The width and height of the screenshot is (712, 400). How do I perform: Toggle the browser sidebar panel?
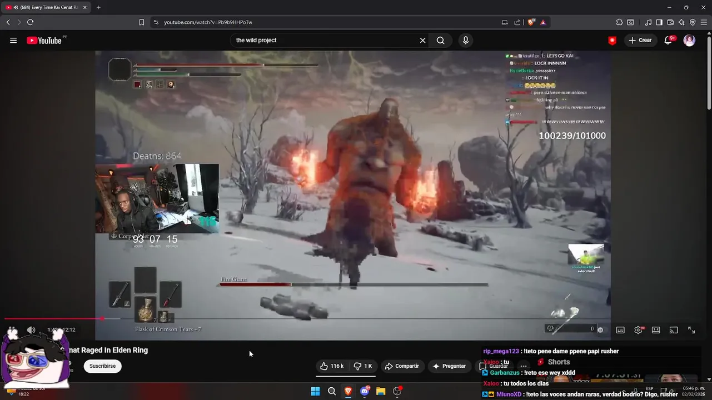pos(659,22)
